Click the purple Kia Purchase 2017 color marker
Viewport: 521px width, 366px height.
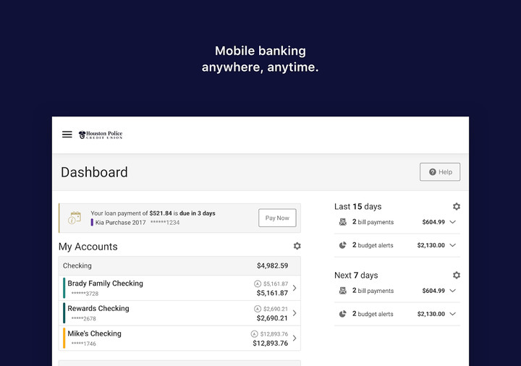(92, 222)
